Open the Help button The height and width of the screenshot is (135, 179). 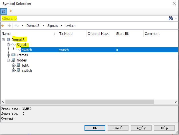point(164,128)
